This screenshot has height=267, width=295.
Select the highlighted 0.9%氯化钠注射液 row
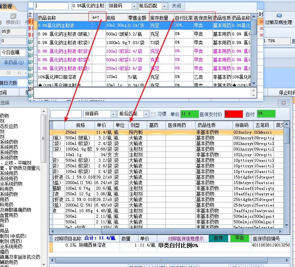pos(144,25)
